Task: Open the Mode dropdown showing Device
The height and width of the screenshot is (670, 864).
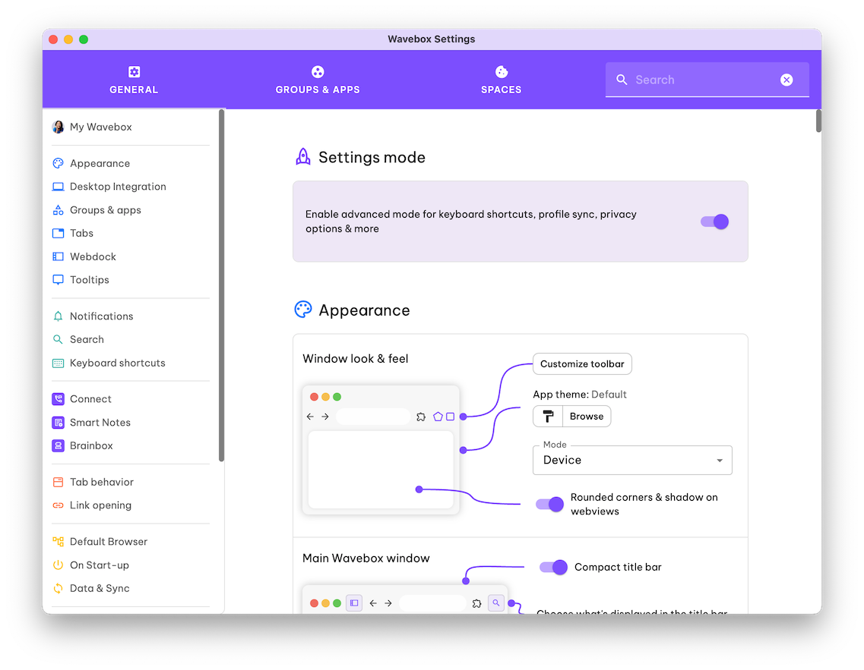Action: (632, 461)
